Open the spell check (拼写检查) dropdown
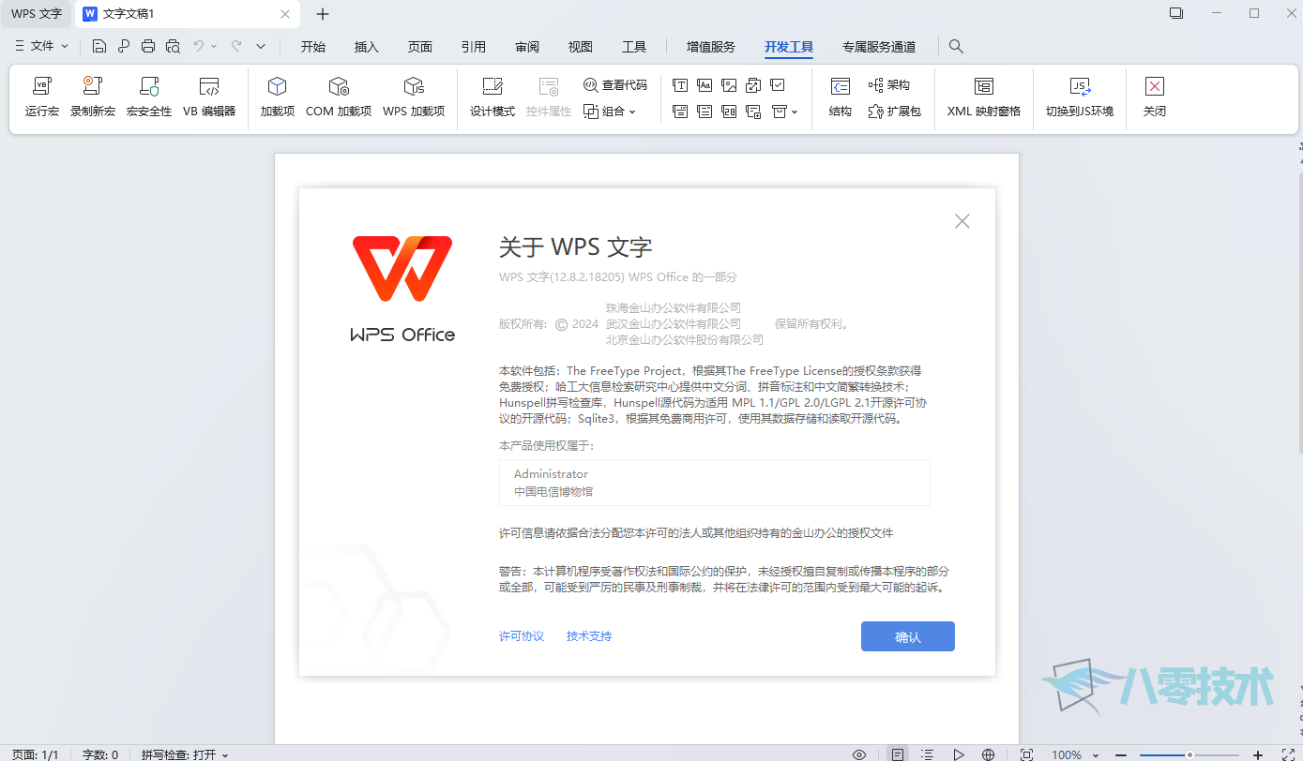The width and height of the screenshot is (1303, 761). click(185, 754)
